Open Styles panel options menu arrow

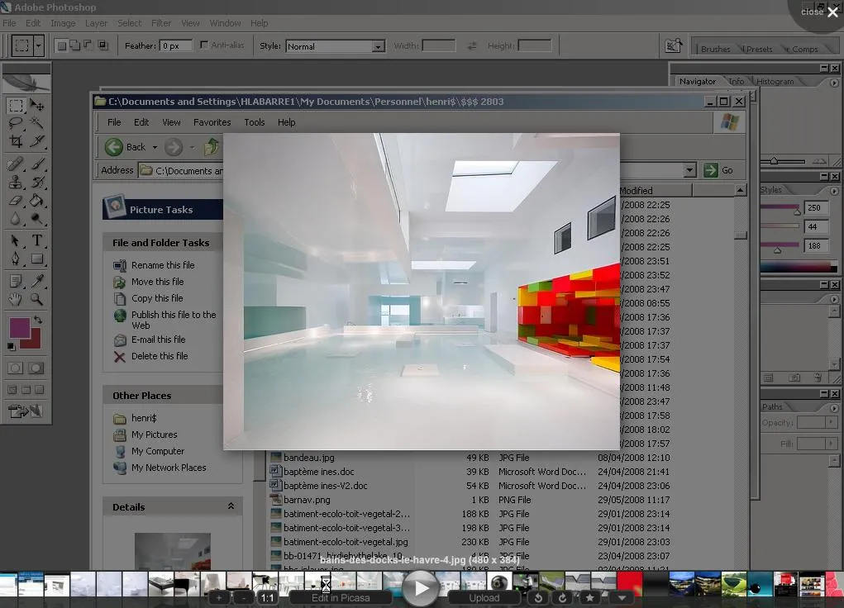[834, 191]
